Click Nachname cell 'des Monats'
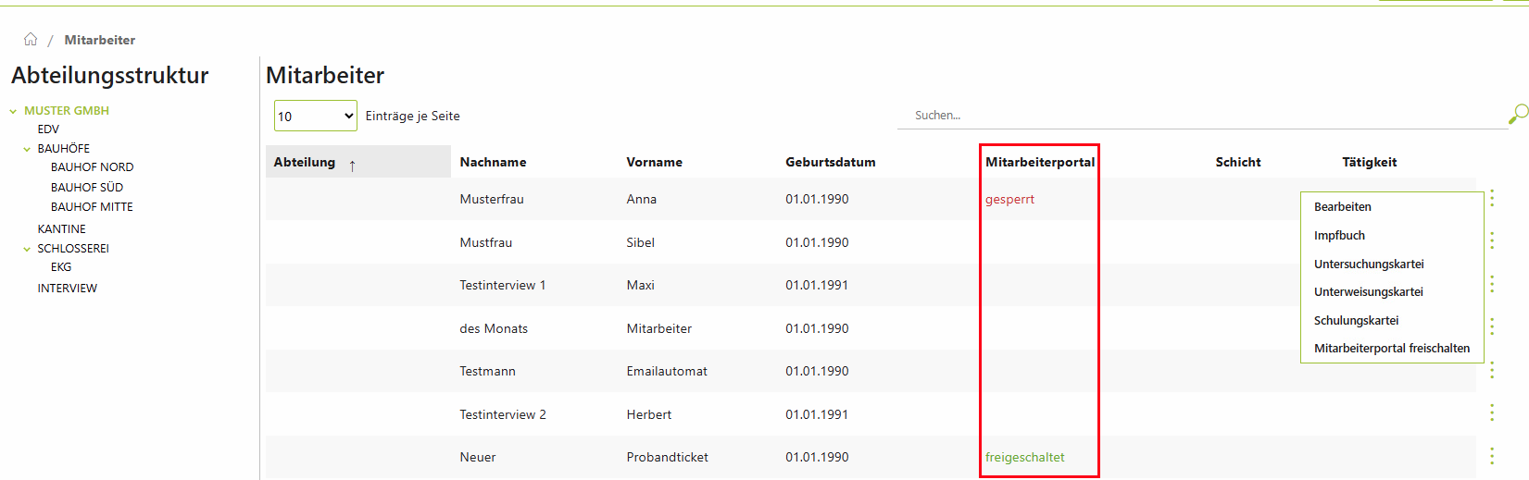 (494, 328)
